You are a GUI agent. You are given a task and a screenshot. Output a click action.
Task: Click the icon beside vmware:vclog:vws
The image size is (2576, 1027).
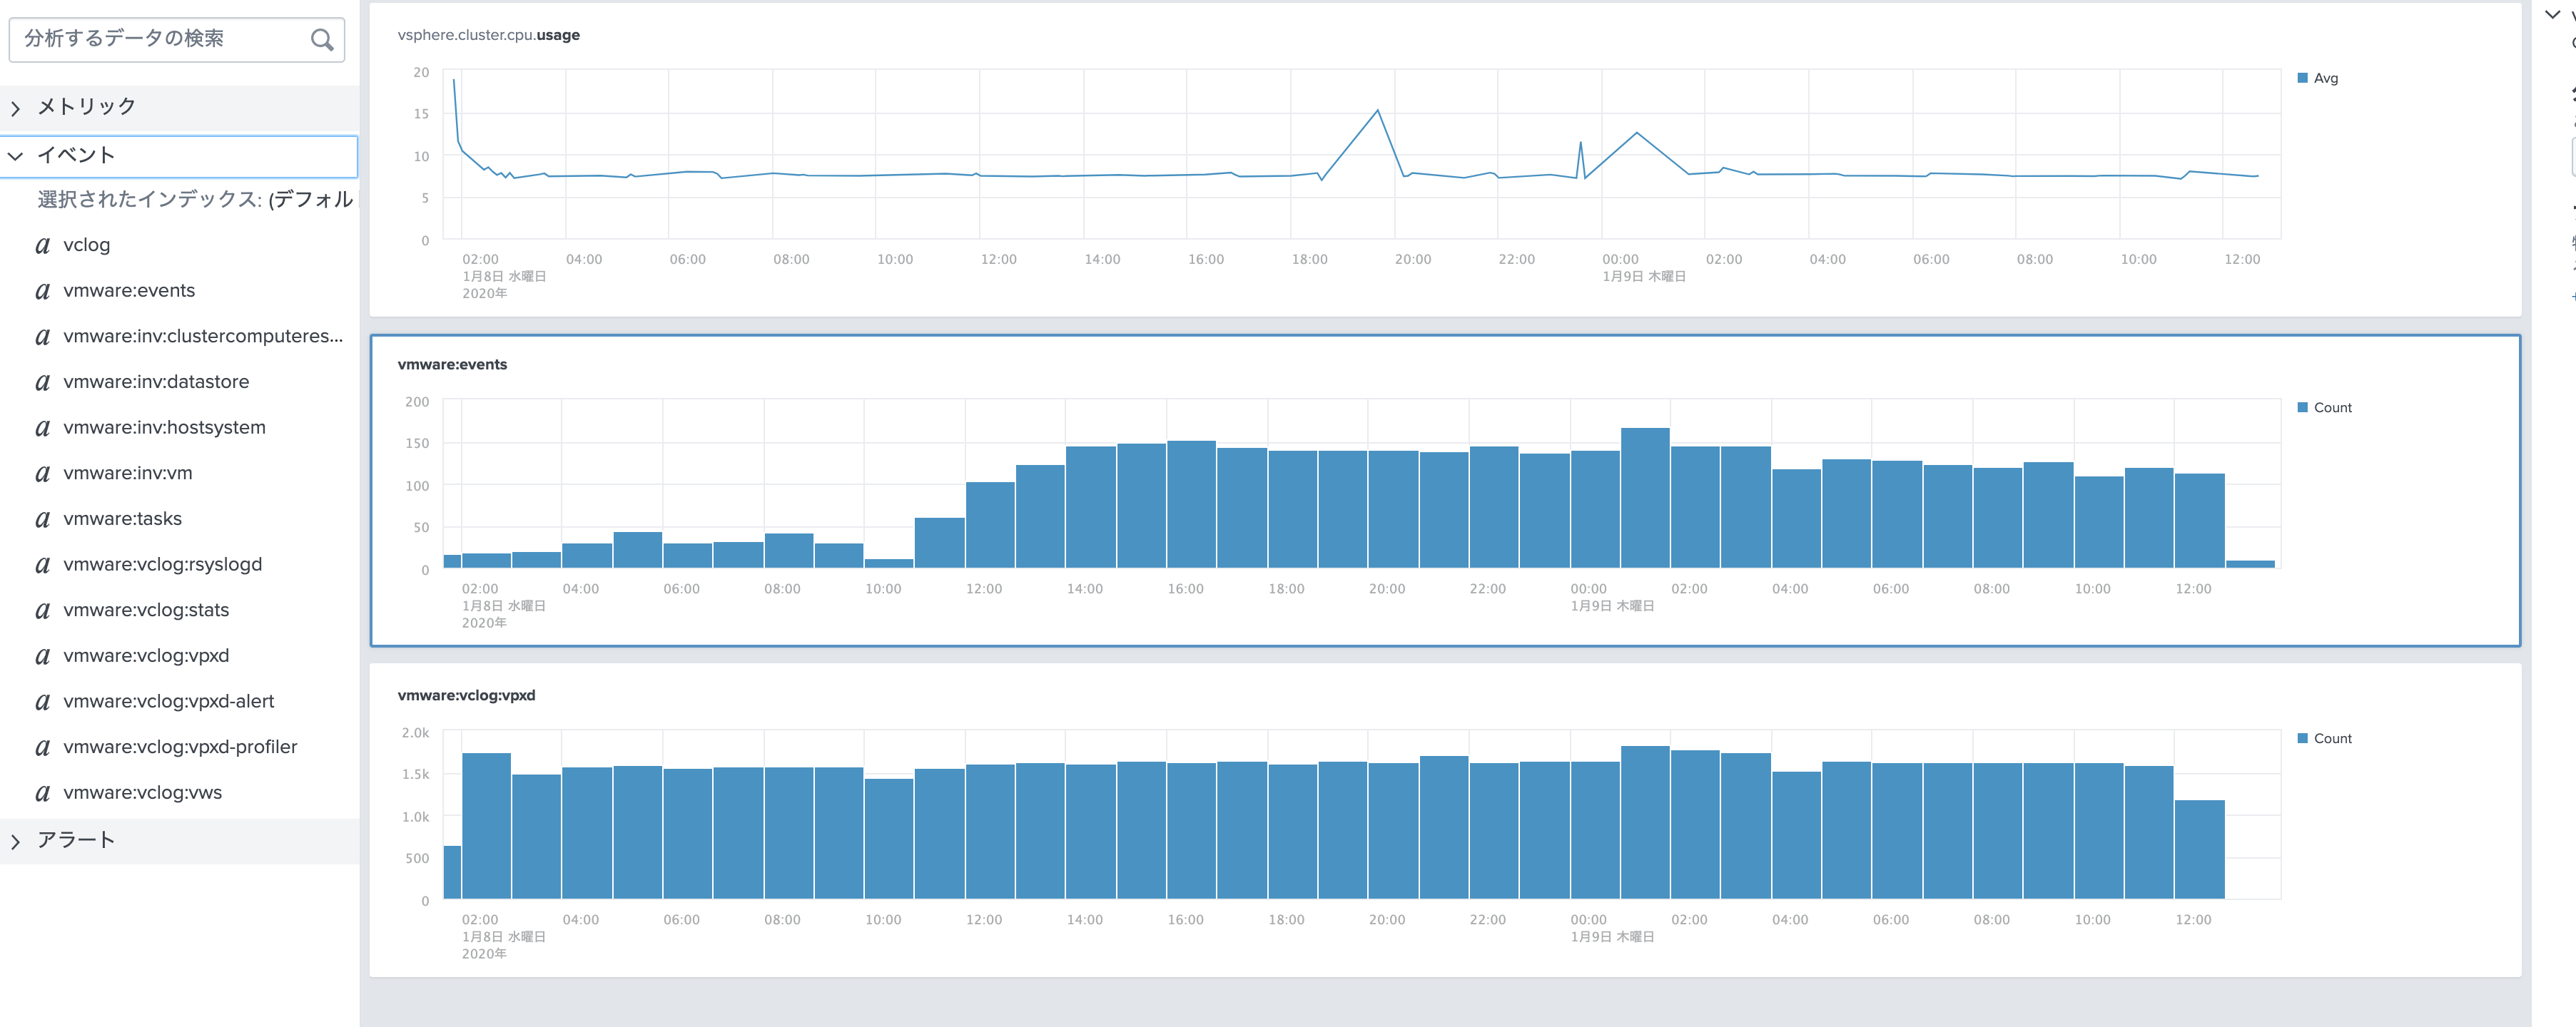click(x=43, y=793)
